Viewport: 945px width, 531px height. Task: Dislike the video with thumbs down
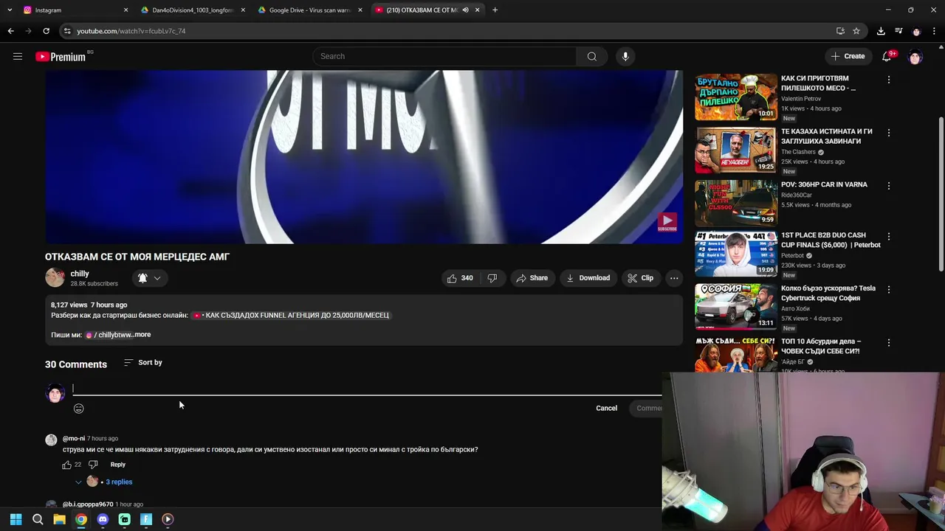[x=492, y=278]
